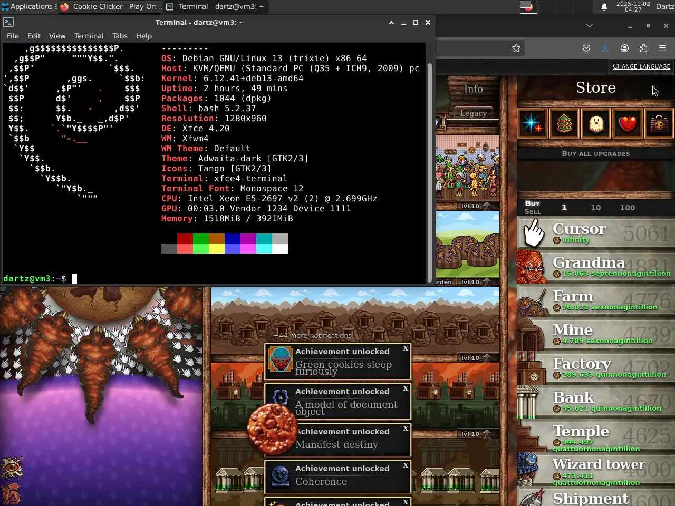The image size is (675, 506).
Task: Open the eye-shaped Santa special icon
Action: (12, 467)
